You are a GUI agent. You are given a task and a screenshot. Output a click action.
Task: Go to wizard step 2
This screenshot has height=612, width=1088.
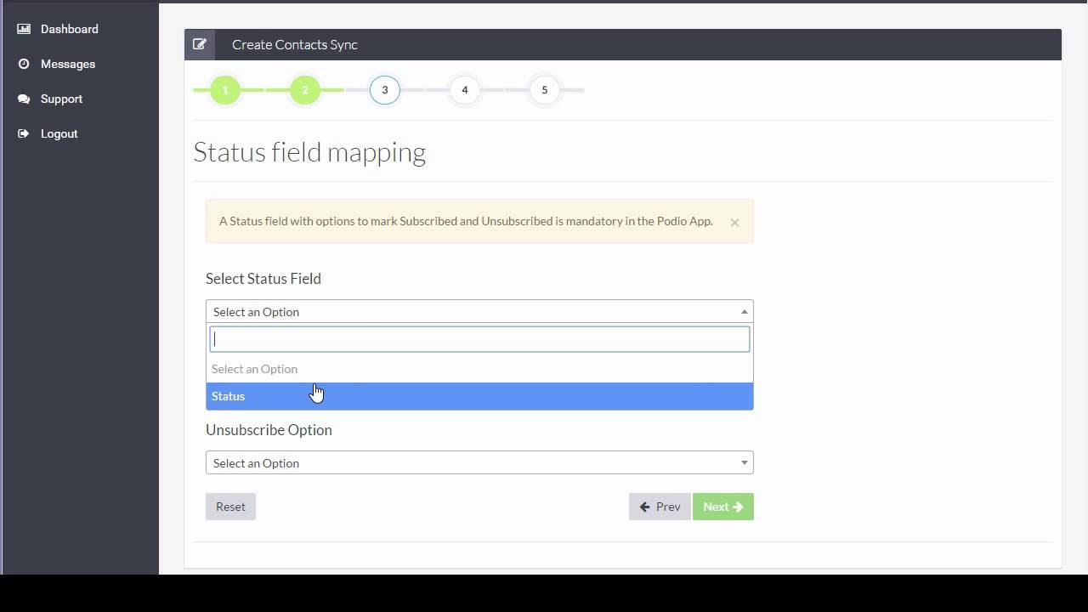(305, 90)
